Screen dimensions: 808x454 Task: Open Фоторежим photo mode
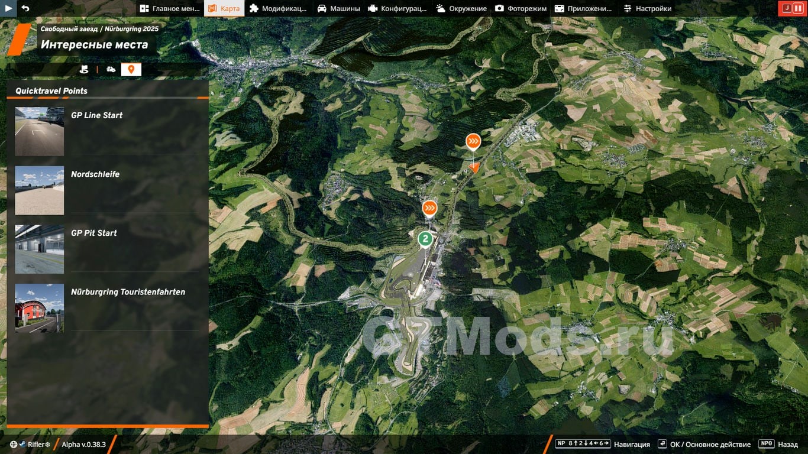click(x=521, y=8)
